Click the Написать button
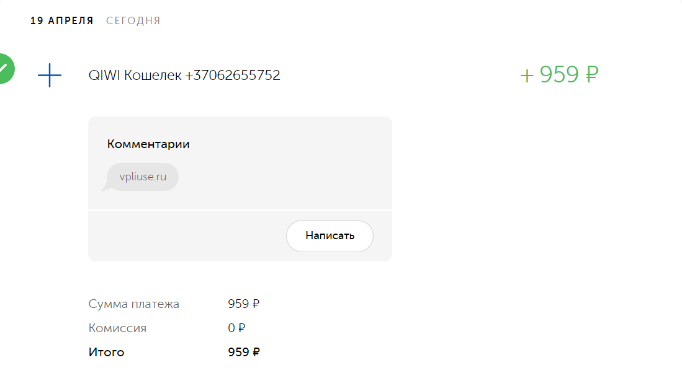Viewport: 682px width, 386px height. pyautogui.click(x=330, y=236)
